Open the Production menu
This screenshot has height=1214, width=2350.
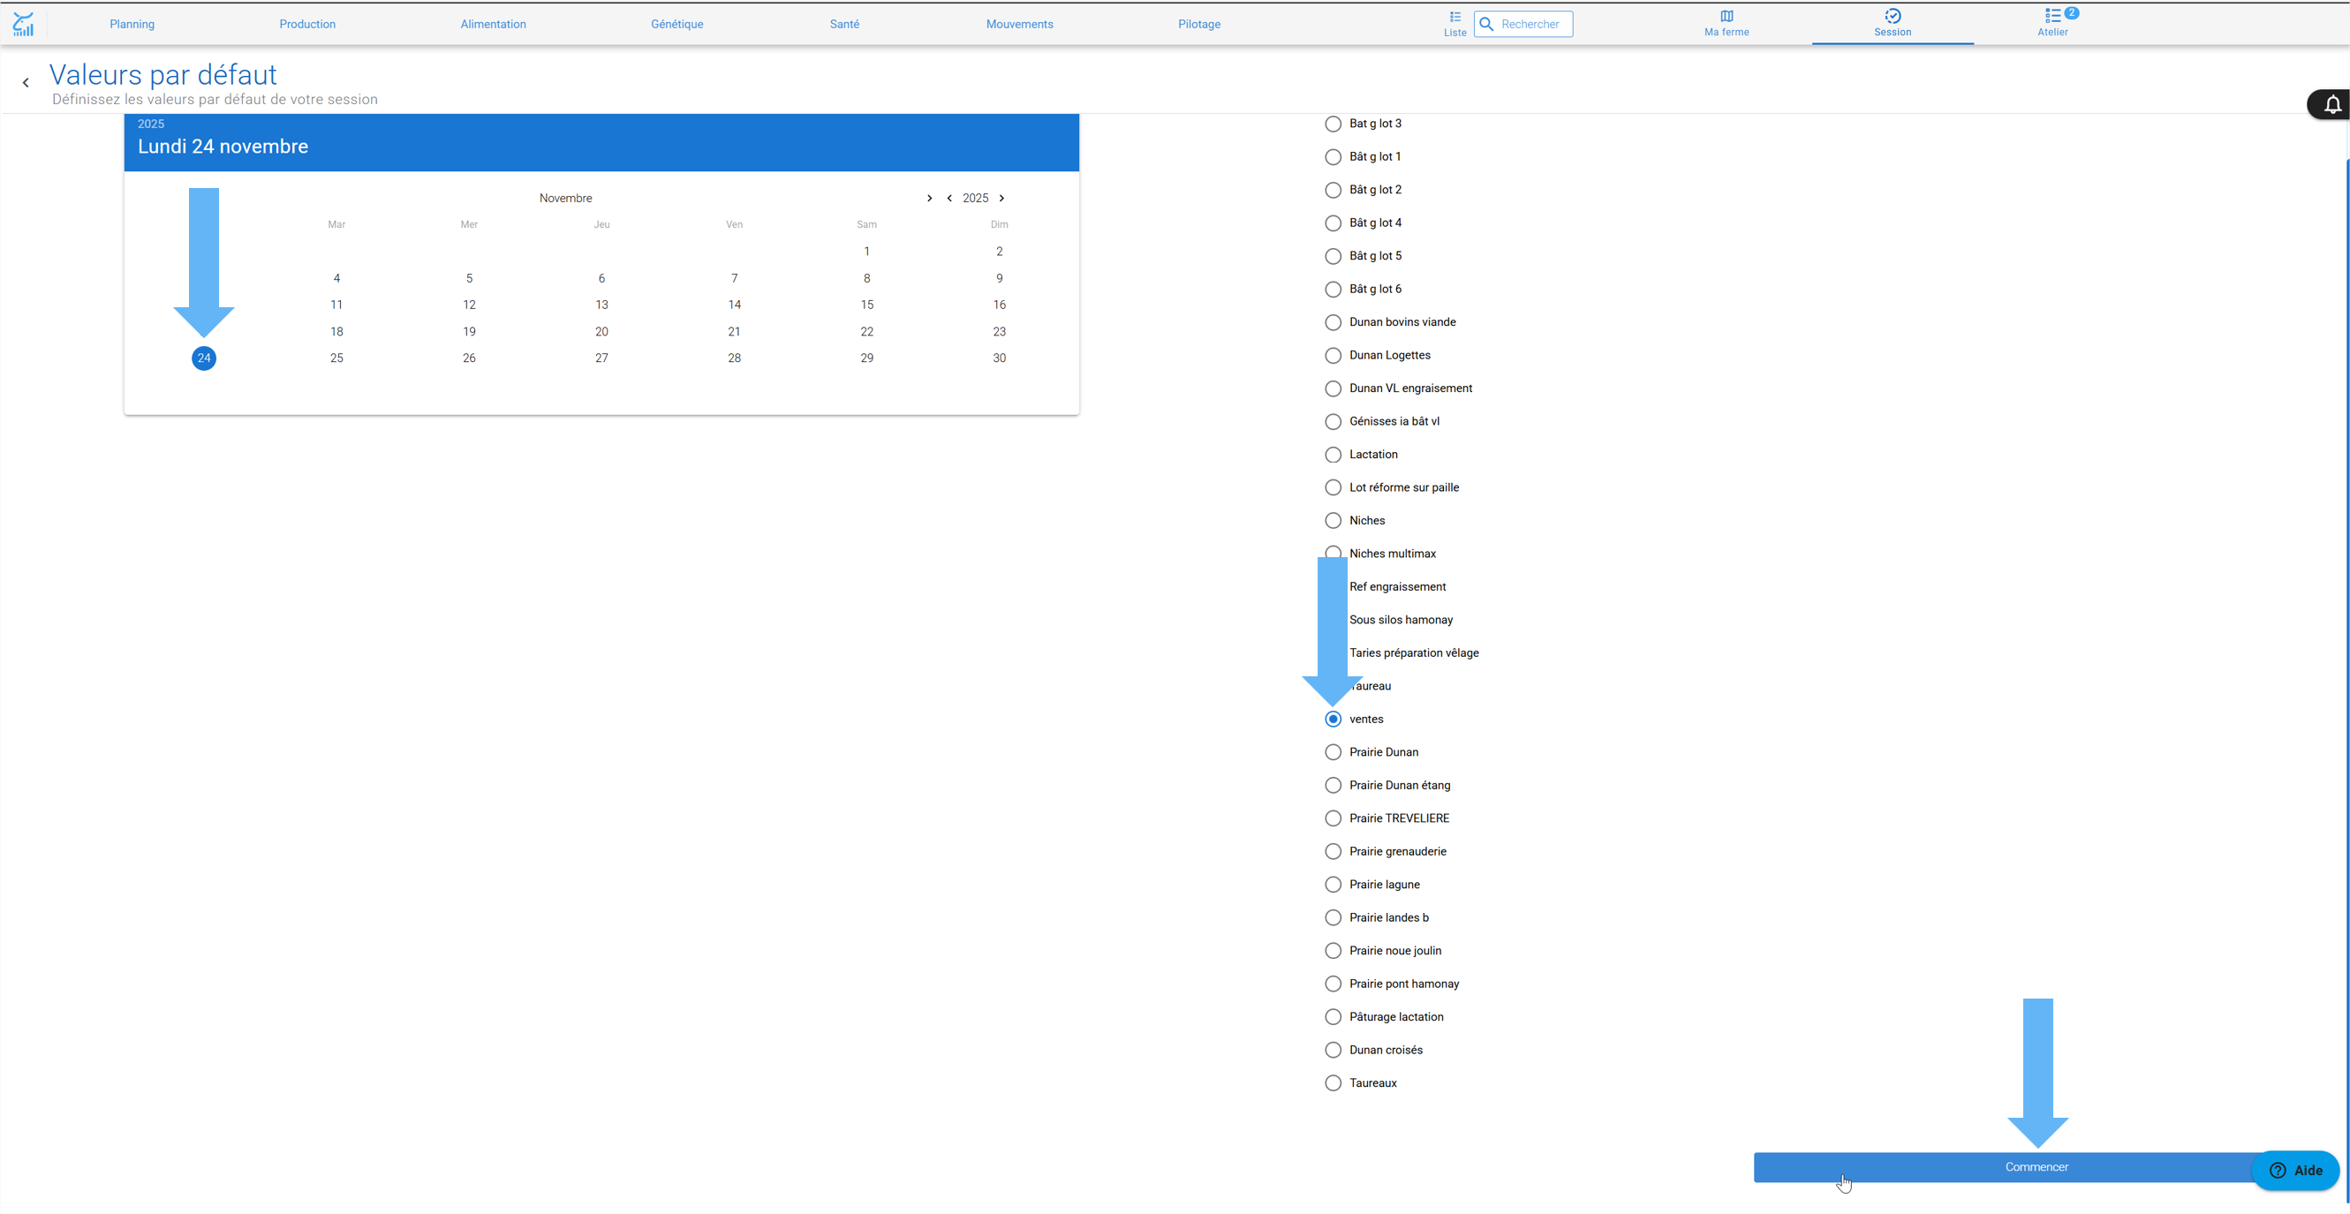[x=307, y=25]
